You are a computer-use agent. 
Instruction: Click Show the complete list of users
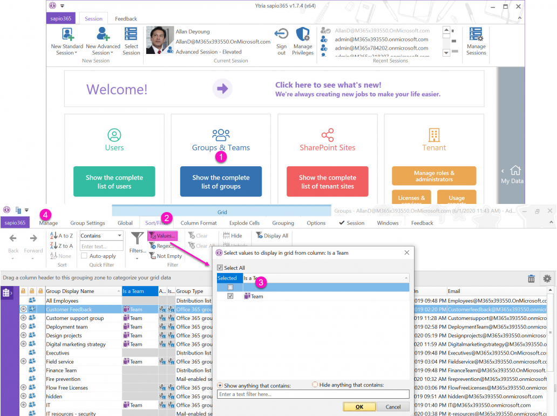tap(114, 181)
